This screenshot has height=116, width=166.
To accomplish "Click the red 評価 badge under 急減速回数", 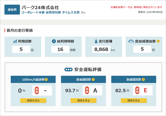I will [137, 90].
